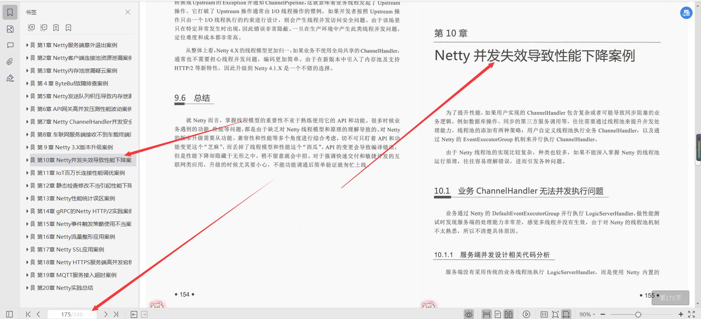This screenshot has height=319, width=701.
Task: Open bookmark 第14章 gRPC的Netty HTTP/2实践
Action: 84,211
